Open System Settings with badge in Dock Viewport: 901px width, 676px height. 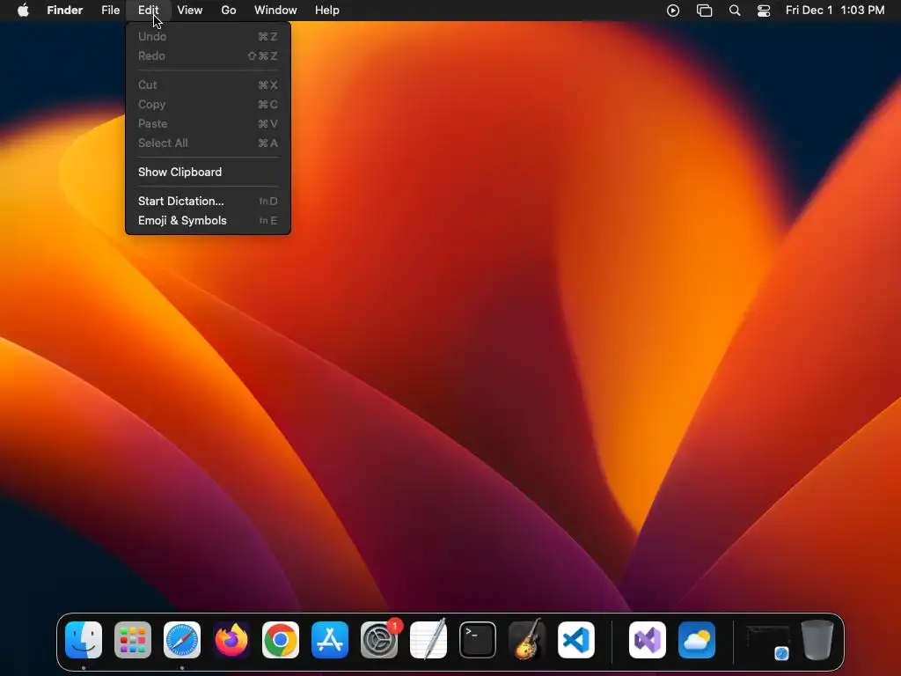coord(379,640)
